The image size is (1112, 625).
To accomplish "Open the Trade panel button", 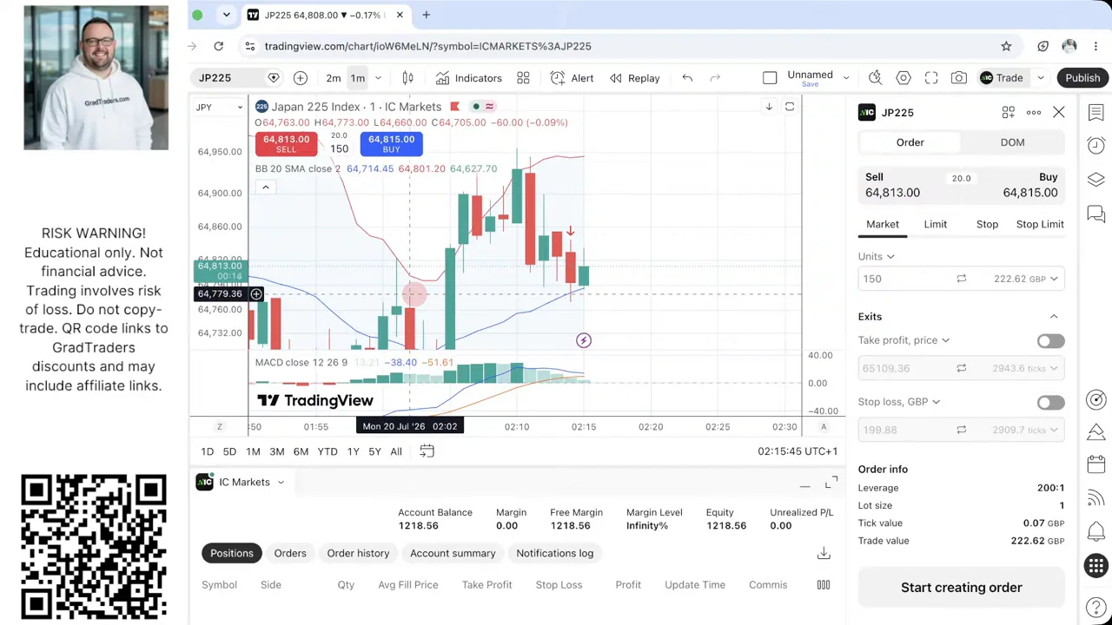I will tap(1002, 78).
